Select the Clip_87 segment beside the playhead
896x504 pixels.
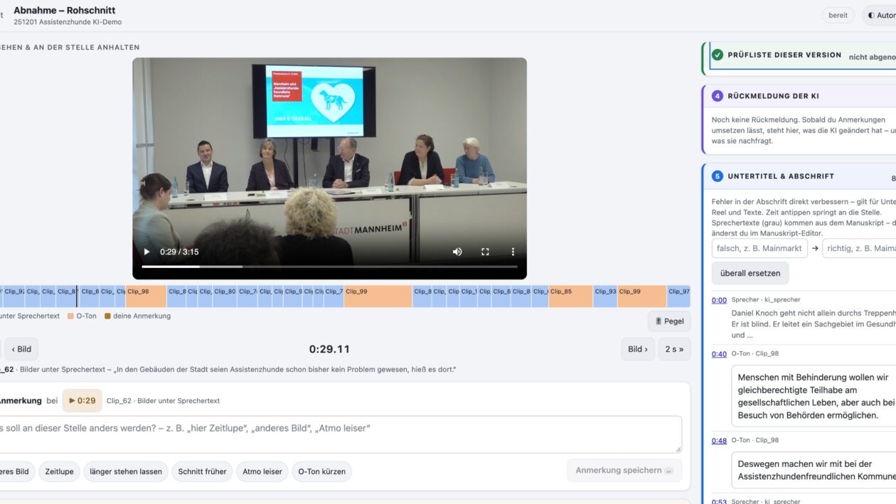[66, 296]
